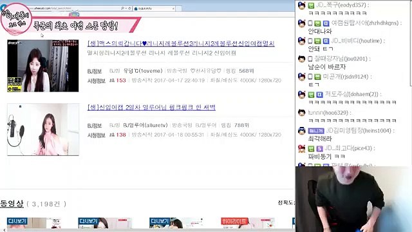Click username 저도주삼(dohaem(2))
This screenshot has width=412, height=232.
pyautogui.click(x=351, y=94)
